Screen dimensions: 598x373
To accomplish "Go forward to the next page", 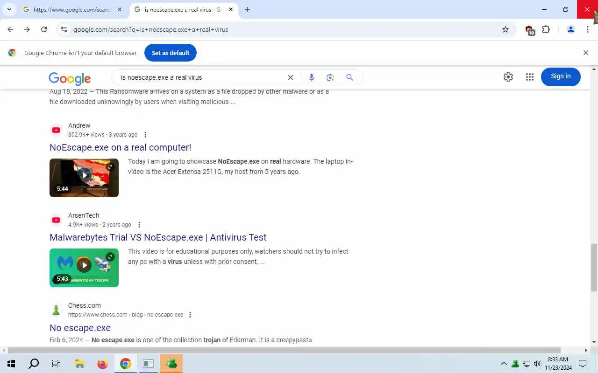I will coord(27,29).
